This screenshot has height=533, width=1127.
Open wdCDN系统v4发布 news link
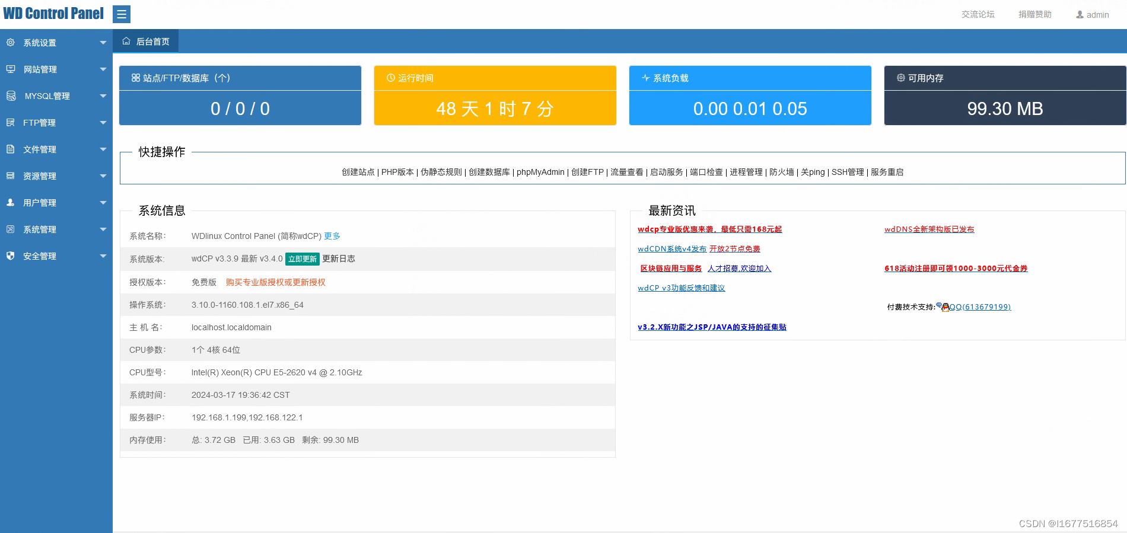point(672,249)
